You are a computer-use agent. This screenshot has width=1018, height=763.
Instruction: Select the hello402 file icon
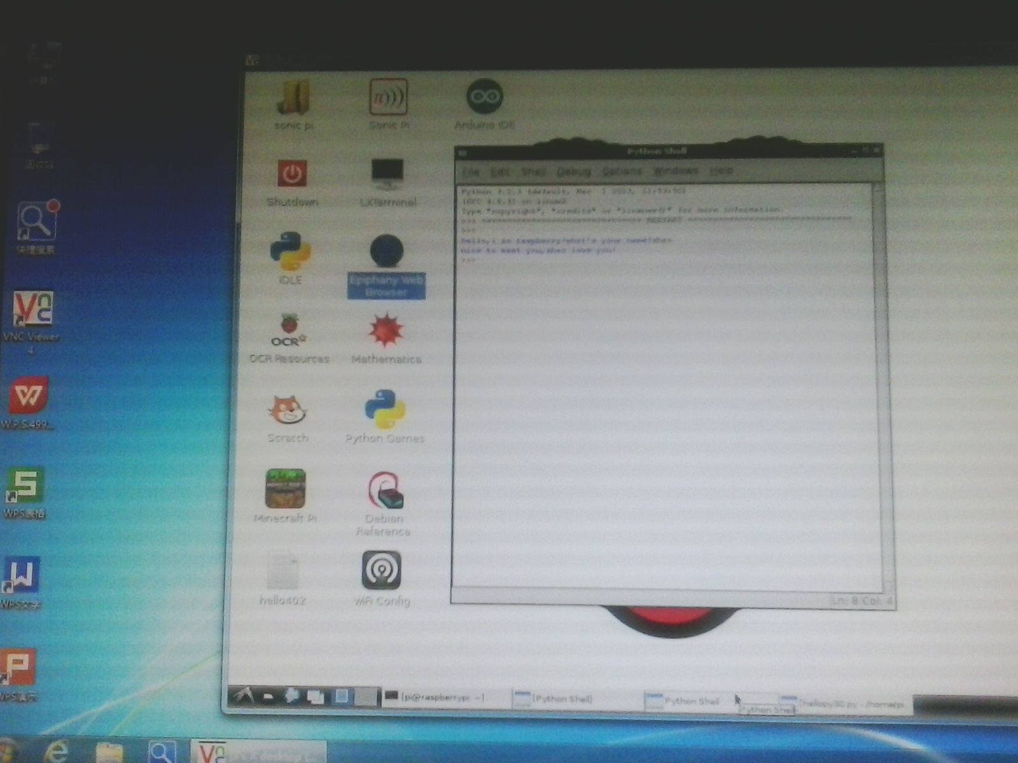(x=283, y=570)
